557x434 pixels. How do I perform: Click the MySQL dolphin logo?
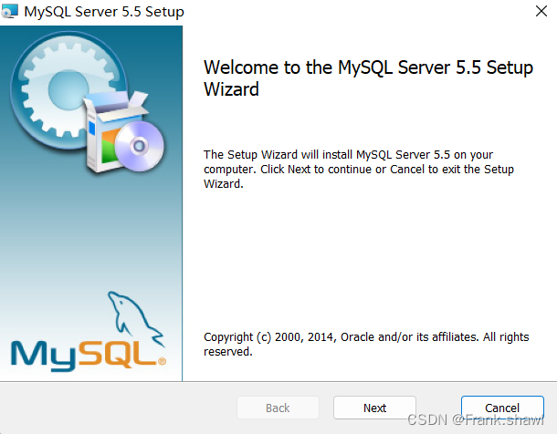(x=89, y=332)
